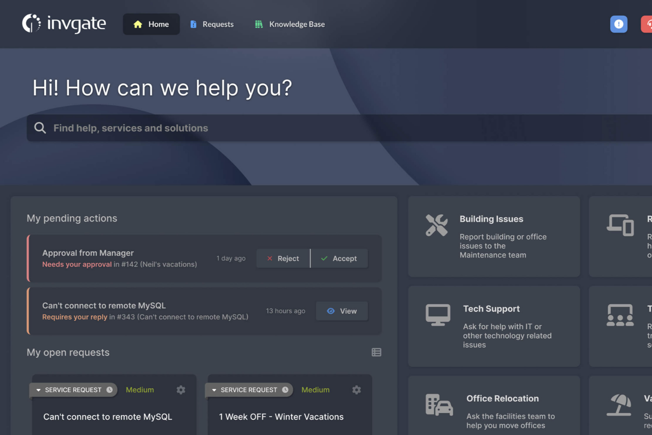Expand the SERVICE REQUEST badge on MySQL card
This screenshot has height=435, width=652.
[73, 390]
